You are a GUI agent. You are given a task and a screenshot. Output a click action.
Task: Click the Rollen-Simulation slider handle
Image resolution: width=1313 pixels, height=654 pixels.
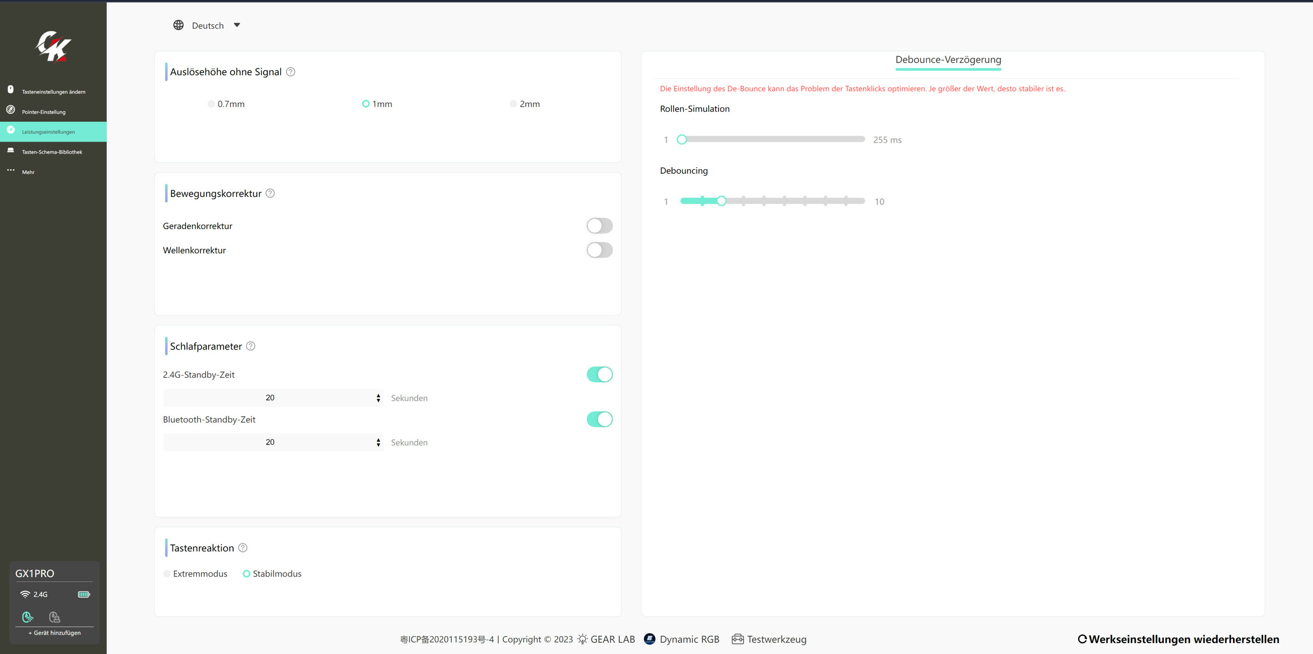682,139
